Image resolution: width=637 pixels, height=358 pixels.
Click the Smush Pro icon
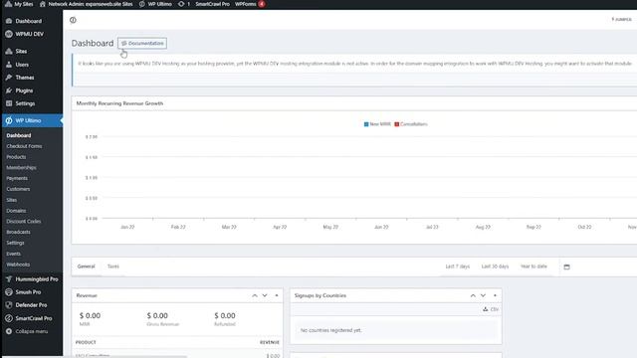(x=9, y=292)
